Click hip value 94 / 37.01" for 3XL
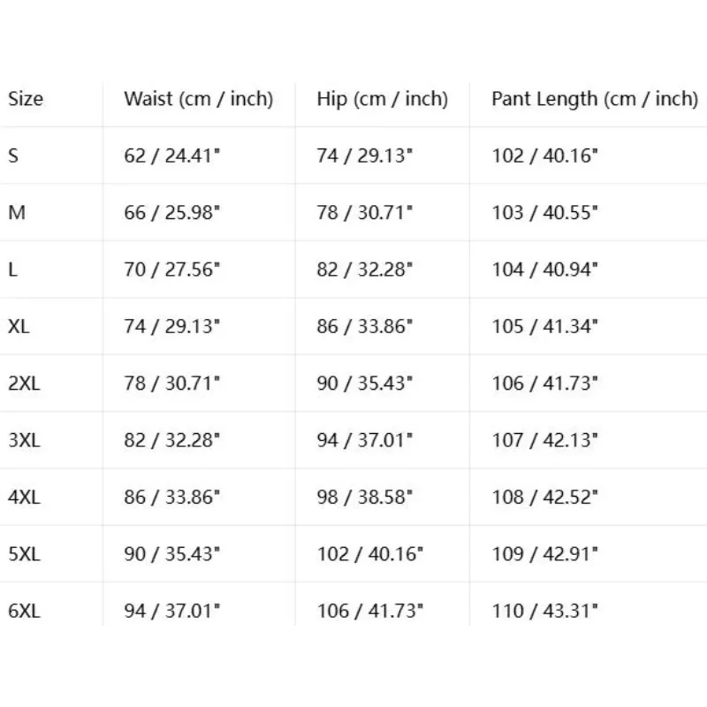This screenshot has width=707, height=707. (364, 440)
